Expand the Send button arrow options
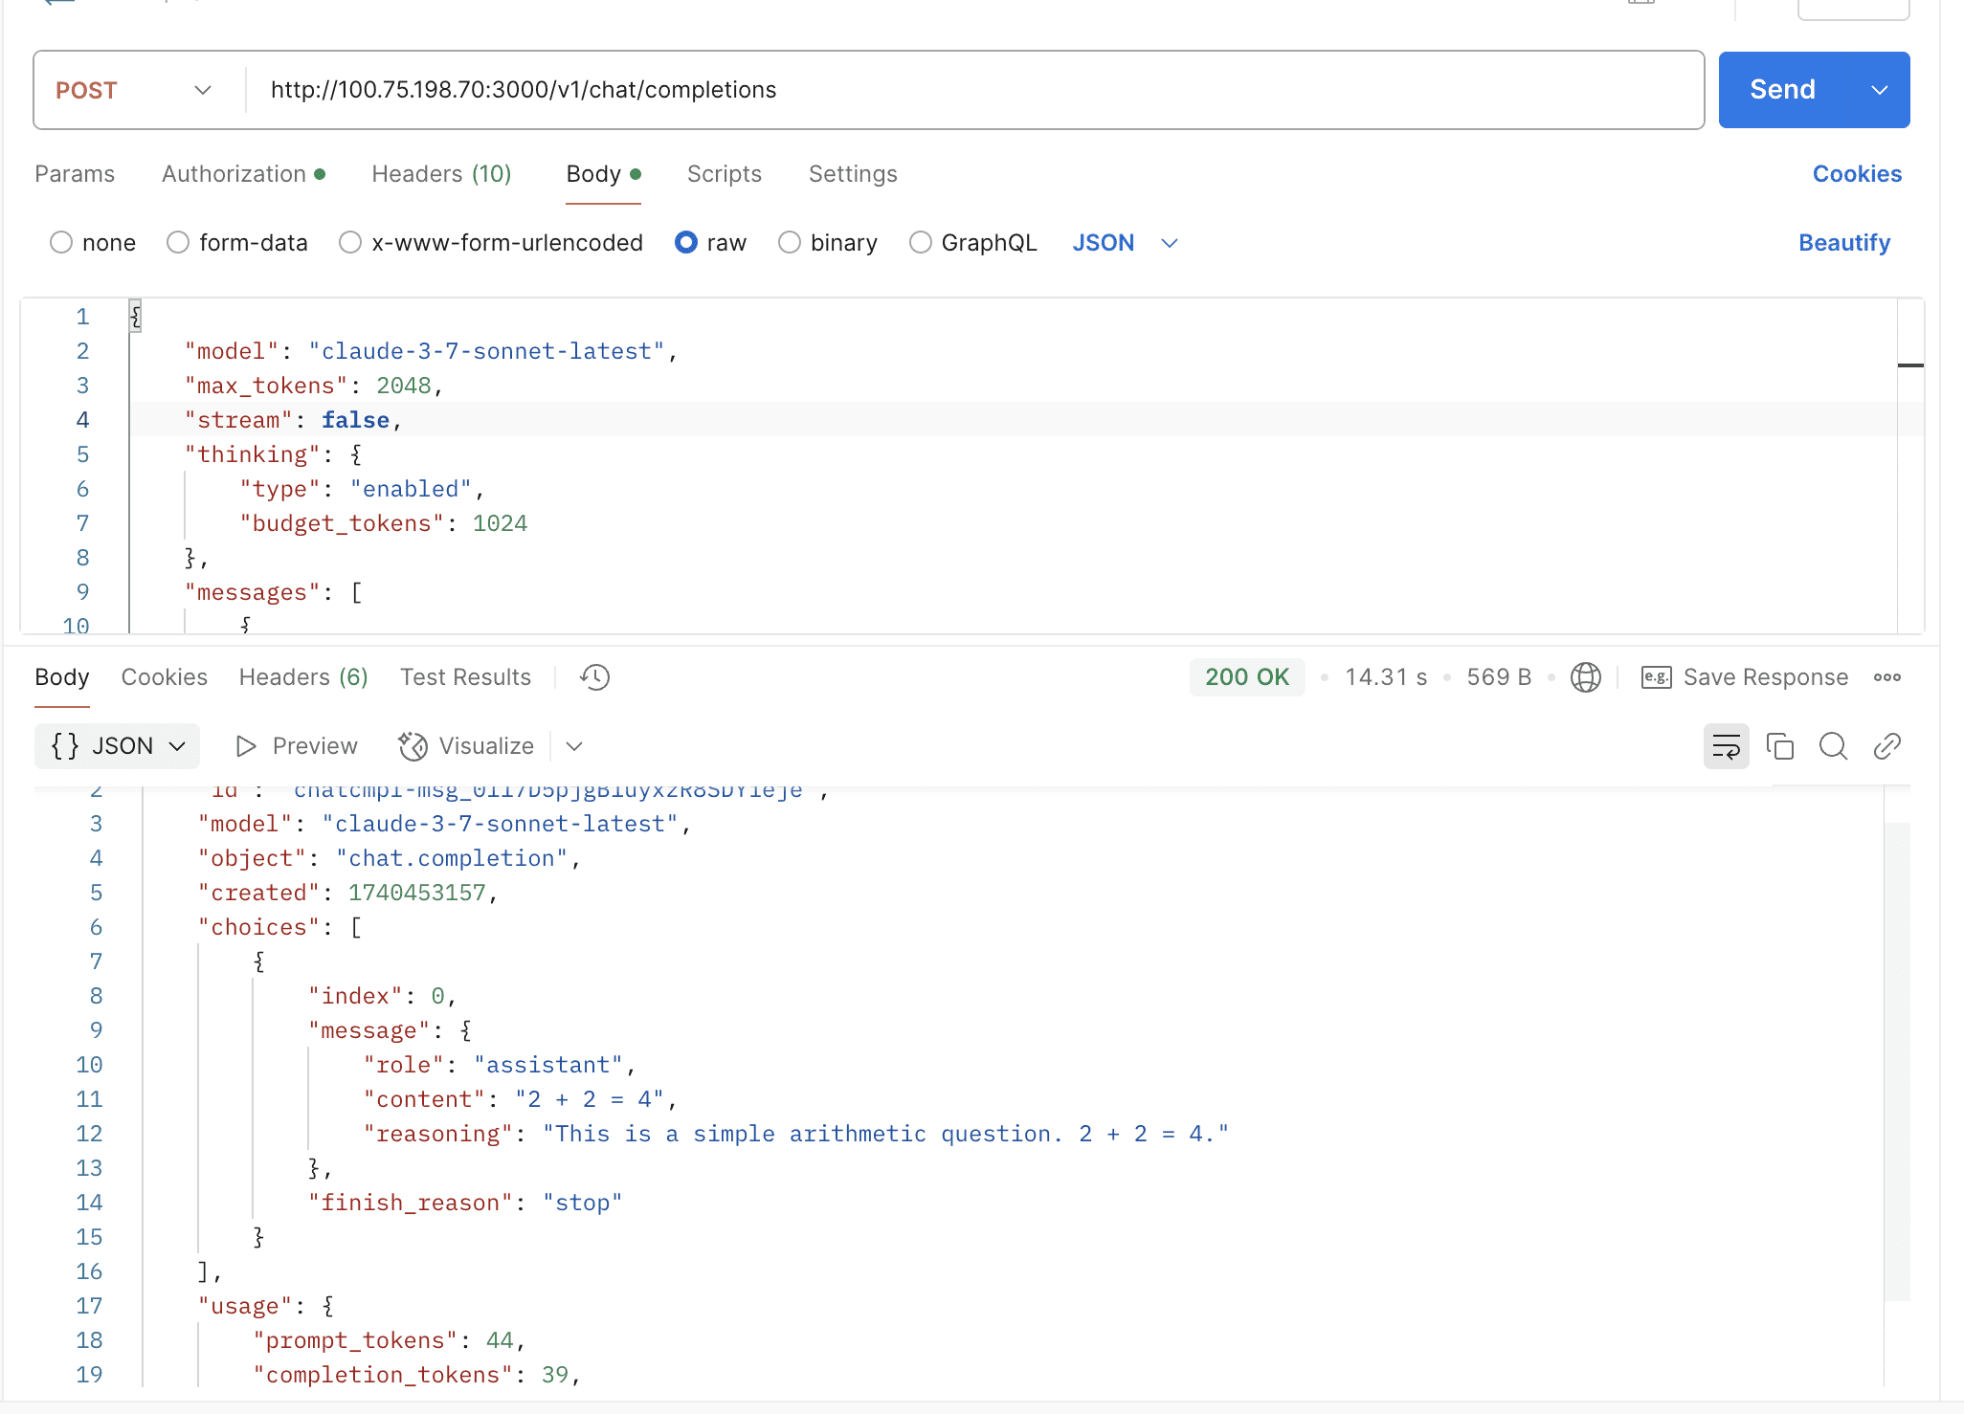 [1879, 90]
